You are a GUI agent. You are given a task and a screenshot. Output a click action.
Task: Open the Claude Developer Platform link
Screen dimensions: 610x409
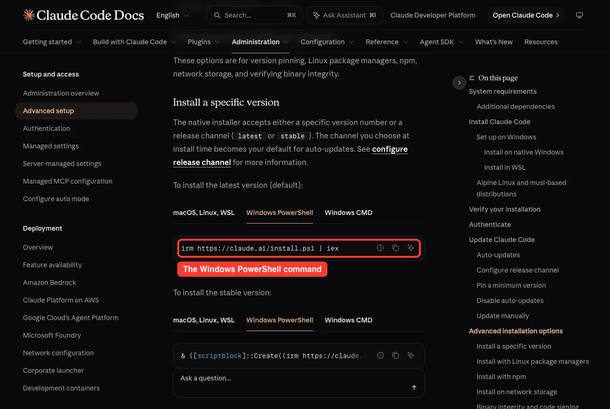pyautogui.click(x=433, y=15)
